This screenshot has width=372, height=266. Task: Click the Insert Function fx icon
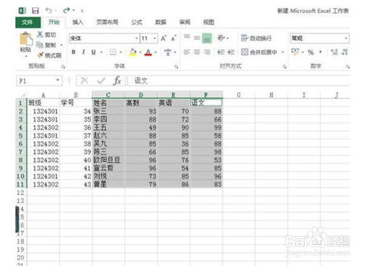[x=117, y=81]
